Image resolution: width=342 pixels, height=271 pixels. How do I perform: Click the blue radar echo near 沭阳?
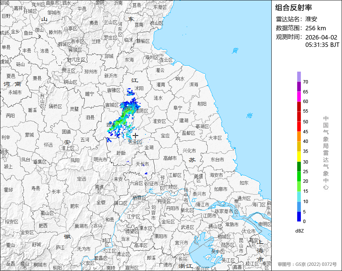click(130, 92)
